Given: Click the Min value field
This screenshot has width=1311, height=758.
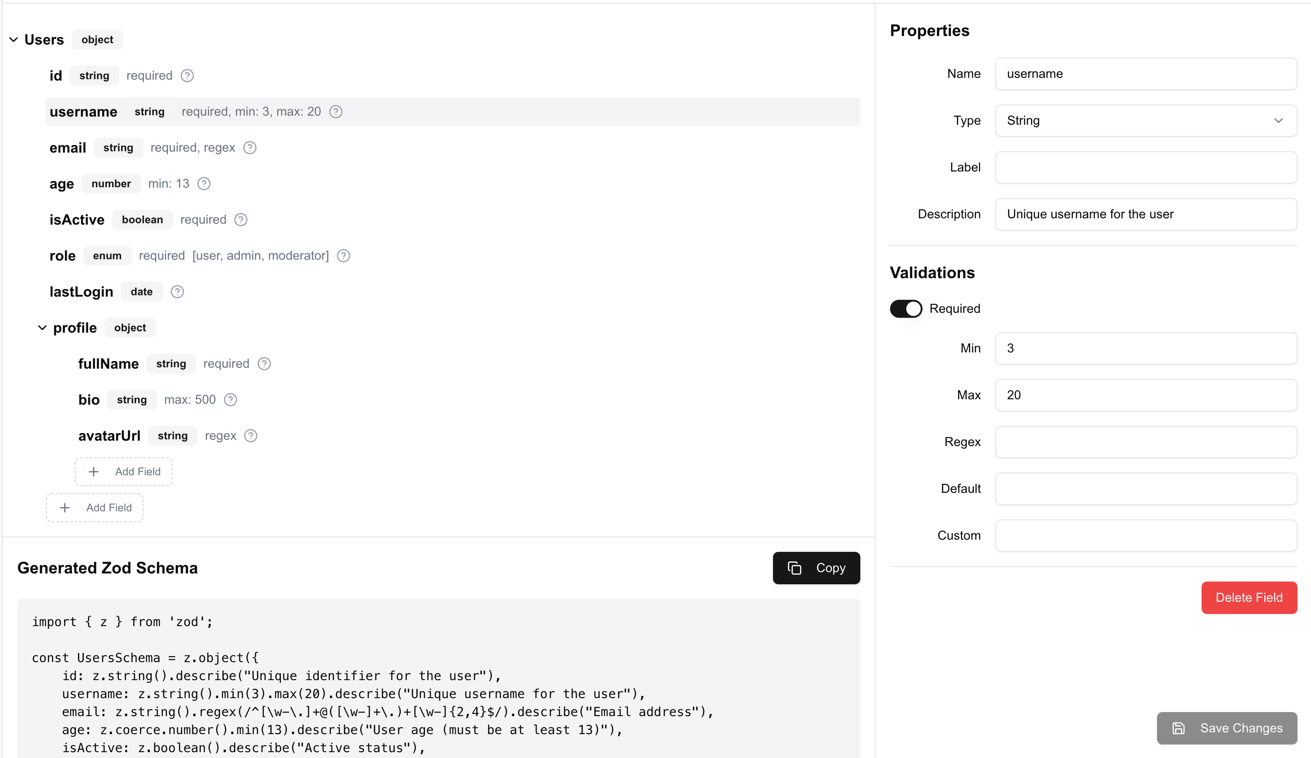Looking at the screenshot, I should 1146,348.
